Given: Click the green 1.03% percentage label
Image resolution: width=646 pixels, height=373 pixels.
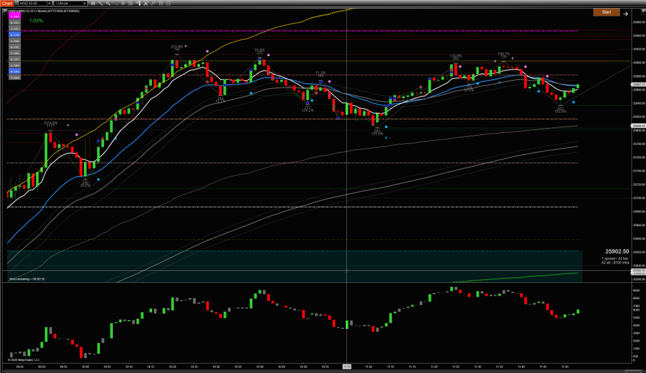Looking at the screenshot, I should coord(36,21).
